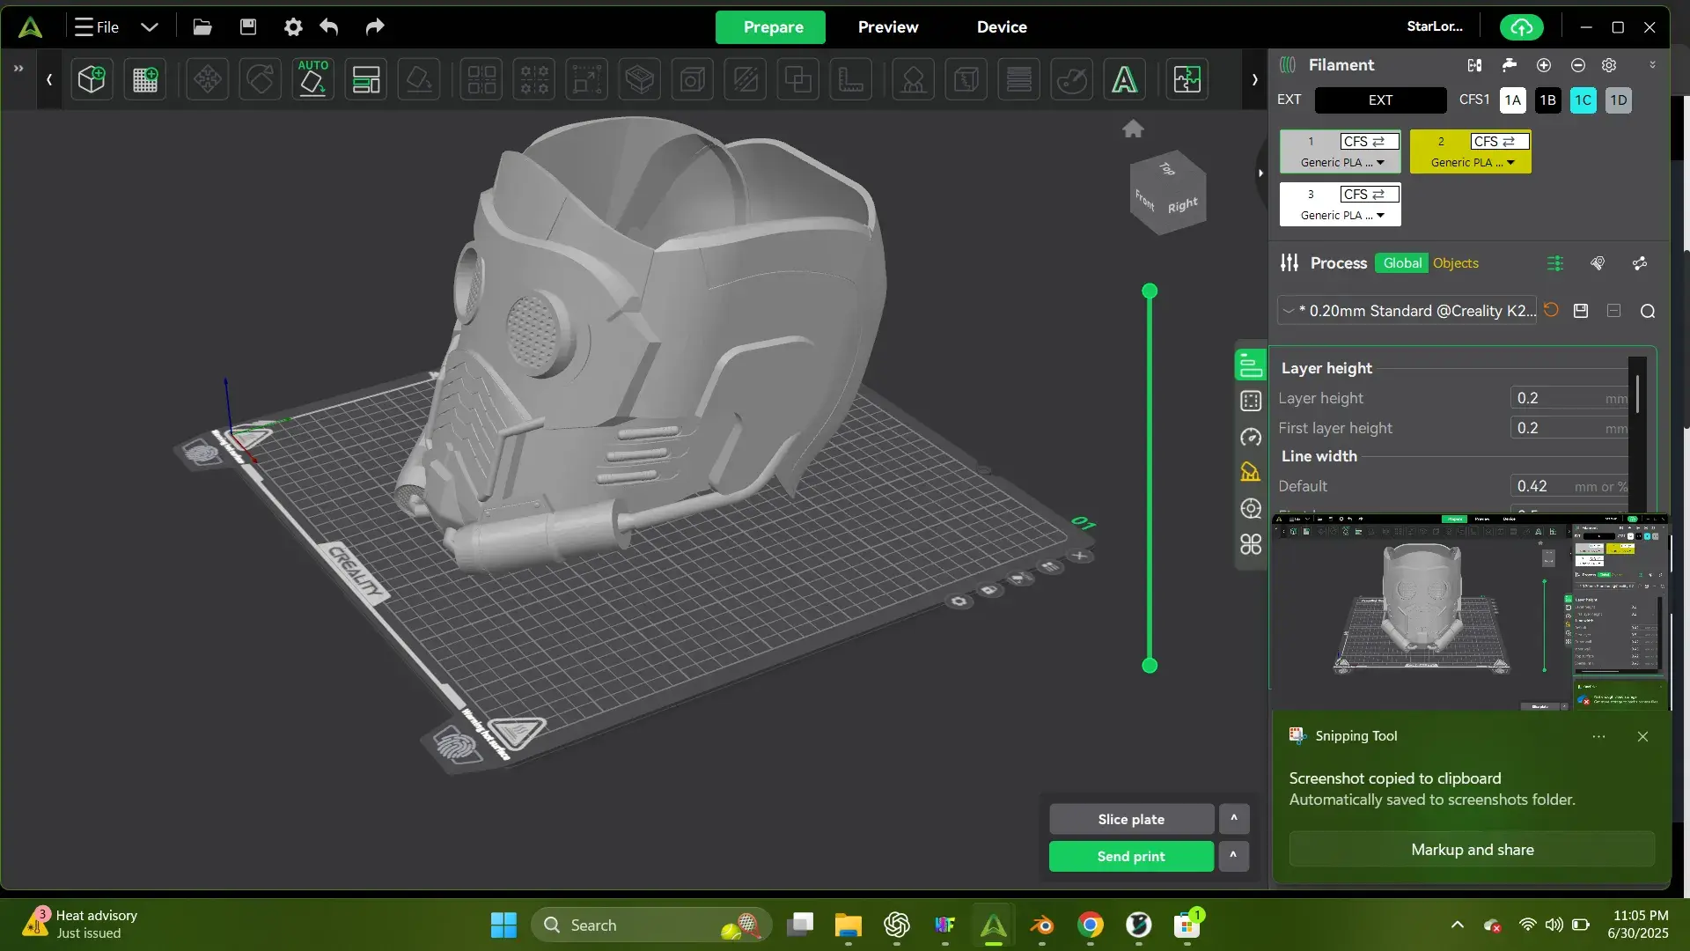The height and width of the screenshot is (951, 1690).
Task: Switch to the Device tab
Action: 1002,27
